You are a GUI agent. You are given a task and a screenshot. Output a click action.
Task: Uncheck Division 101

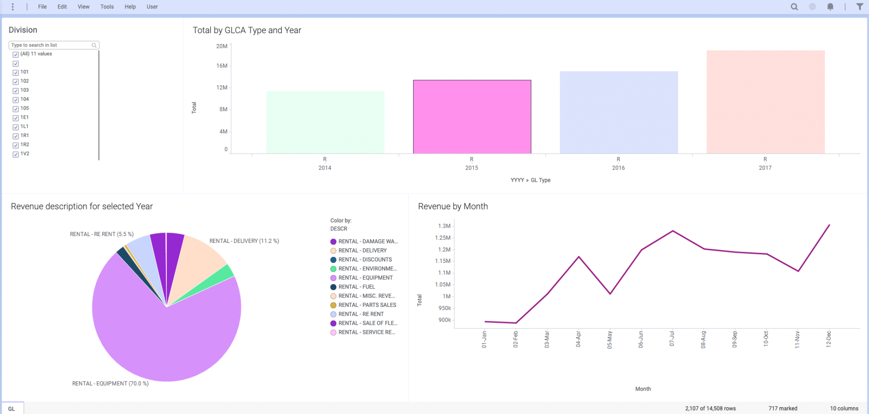point(16,72)
